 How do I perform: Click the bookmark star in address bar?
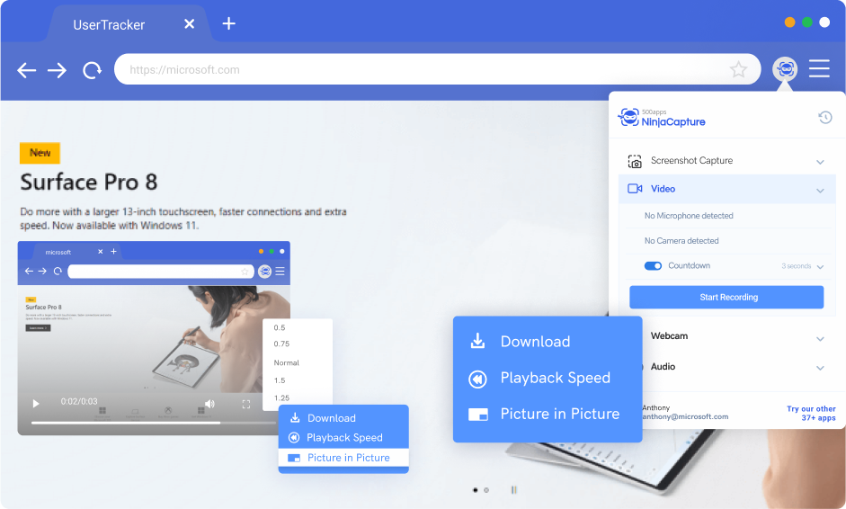(x=738, y=69)
